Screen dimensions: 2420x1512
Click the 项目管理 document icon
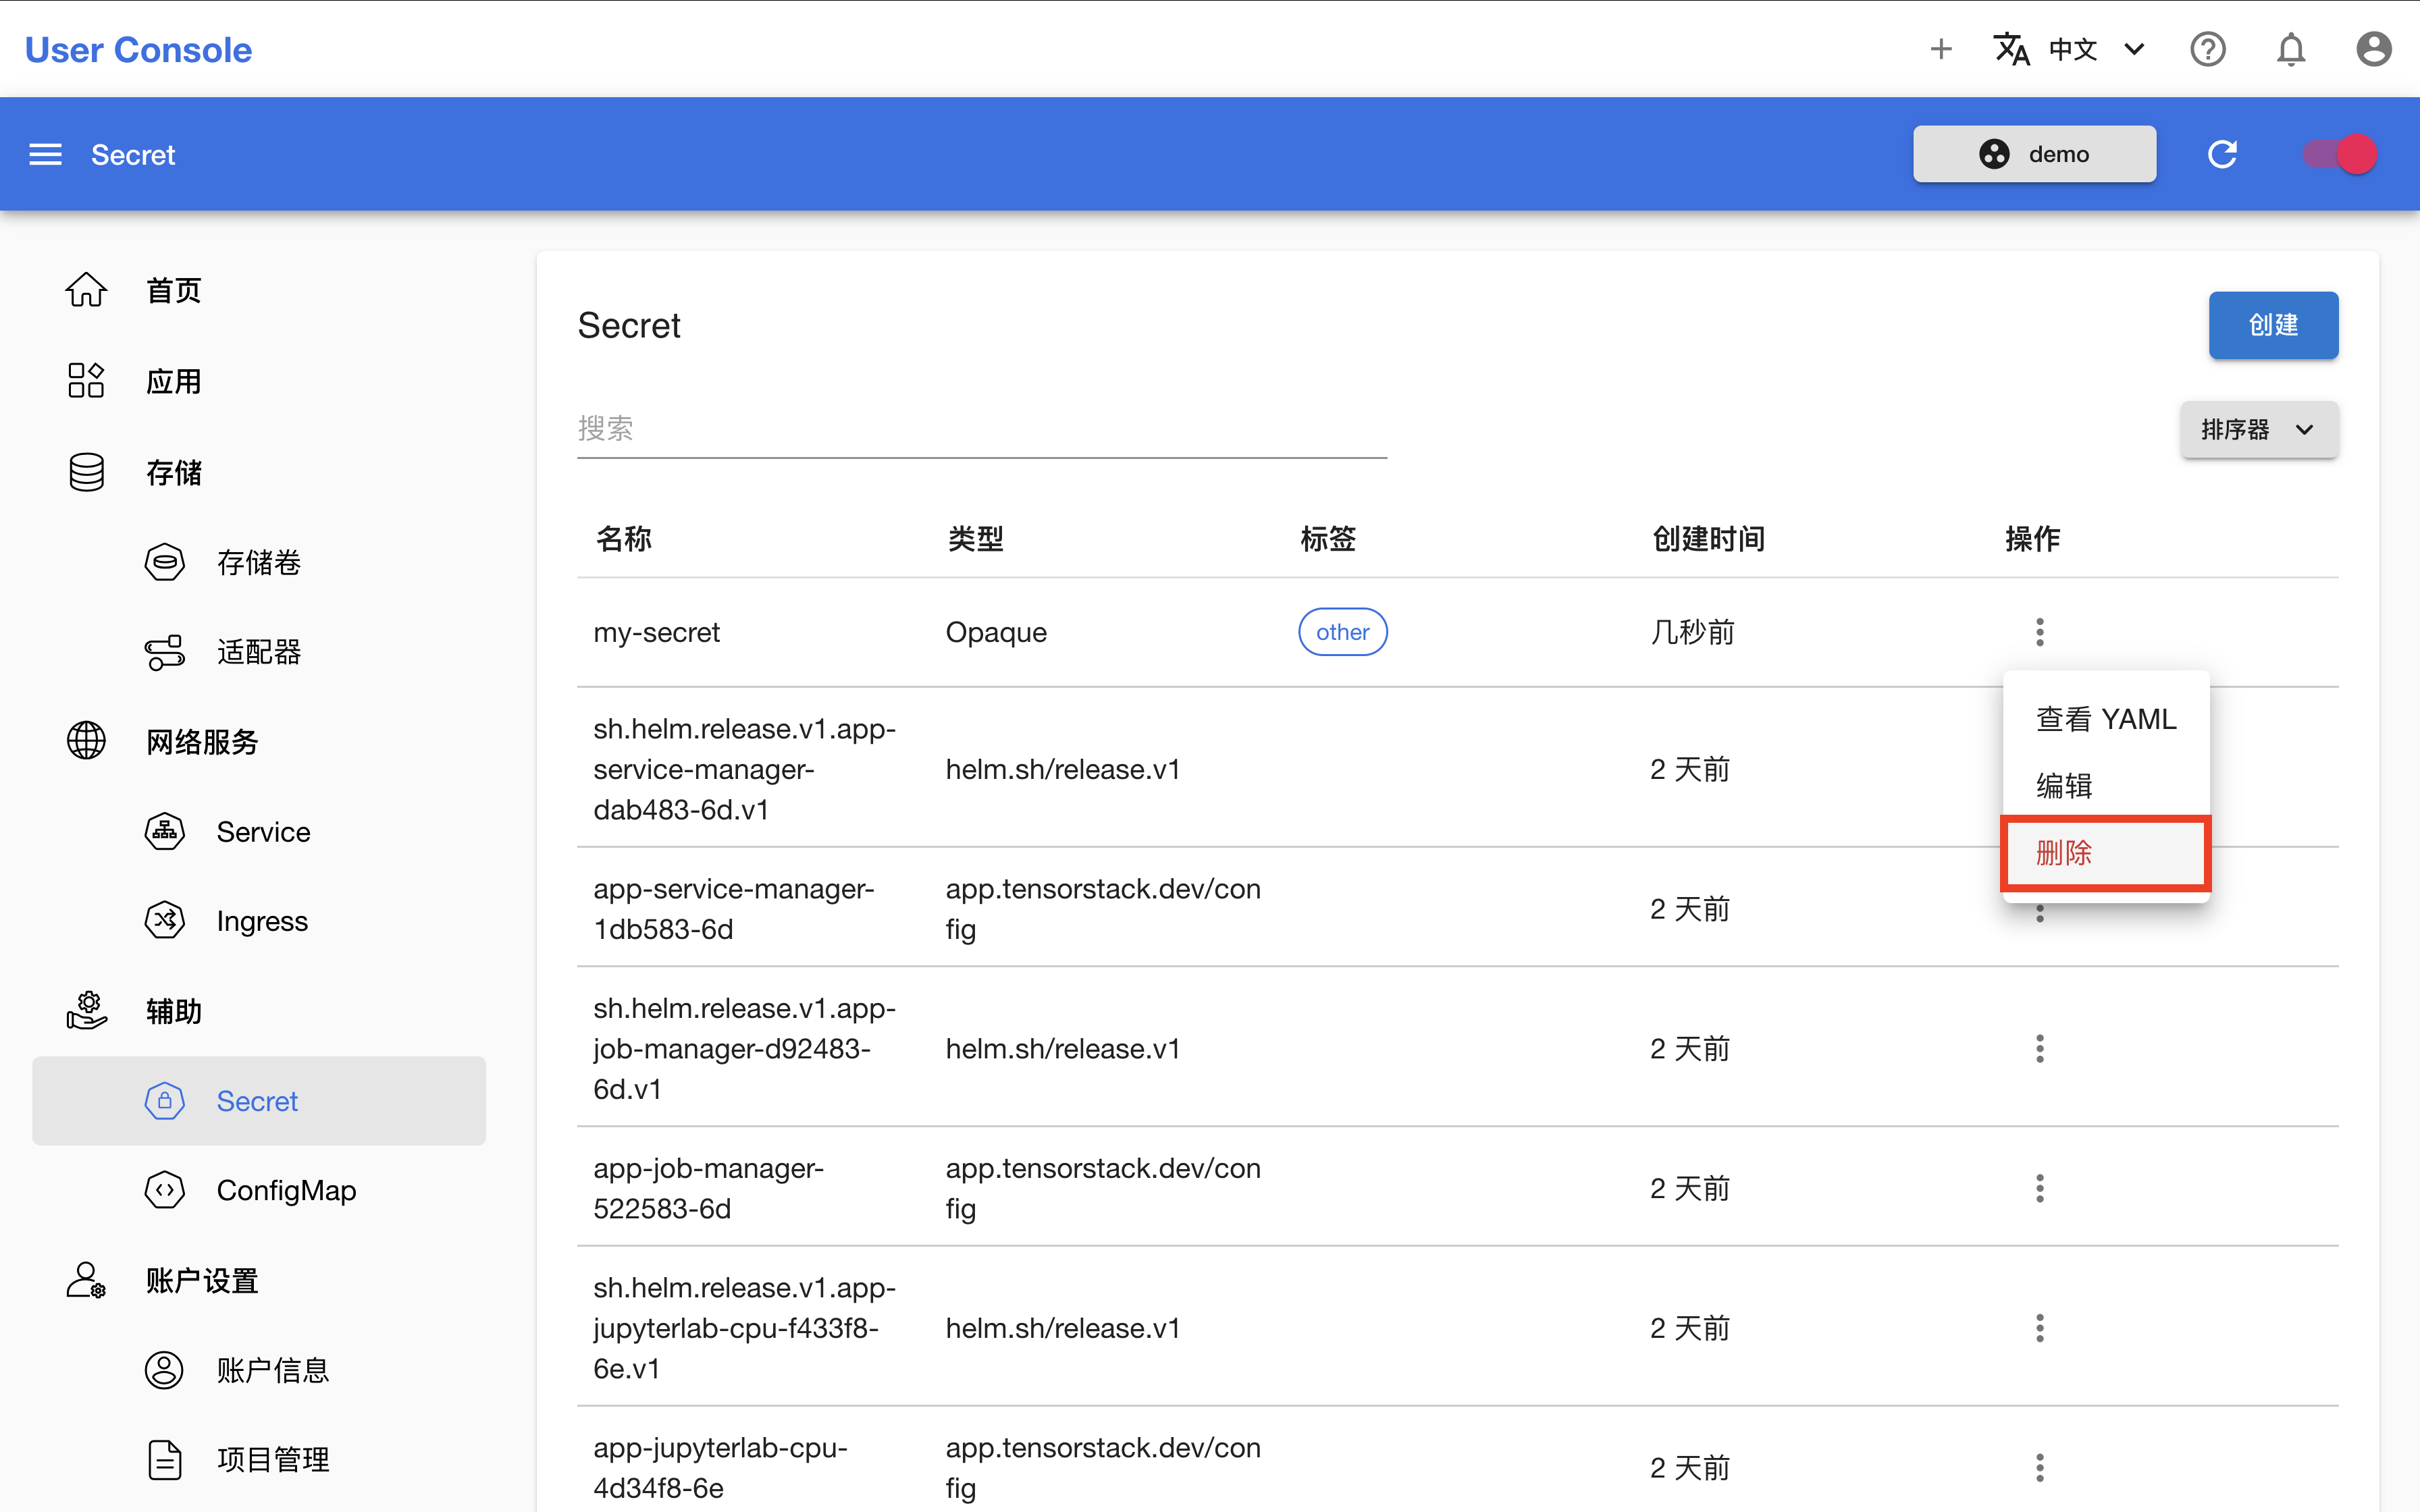coord(164,1459)
